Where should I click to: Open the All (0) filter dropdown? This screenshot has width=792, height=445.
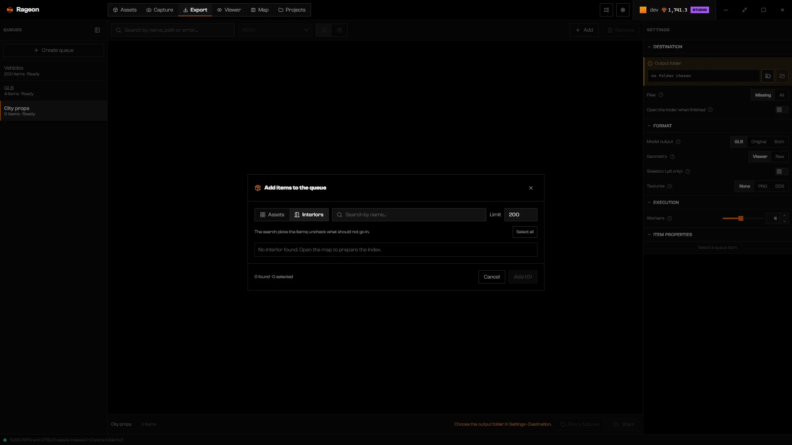pyautogui.click(x=275, y=30)
